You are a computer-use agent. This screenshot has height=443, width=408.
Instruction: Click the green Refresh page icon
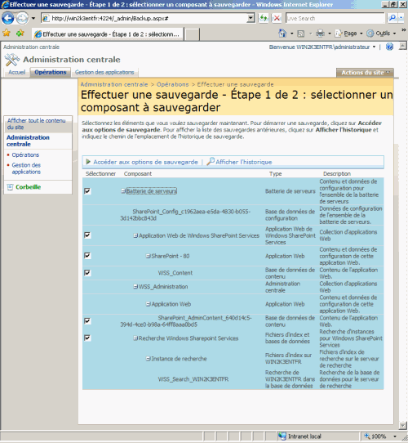pyautogui.click(x=264, y=18)
